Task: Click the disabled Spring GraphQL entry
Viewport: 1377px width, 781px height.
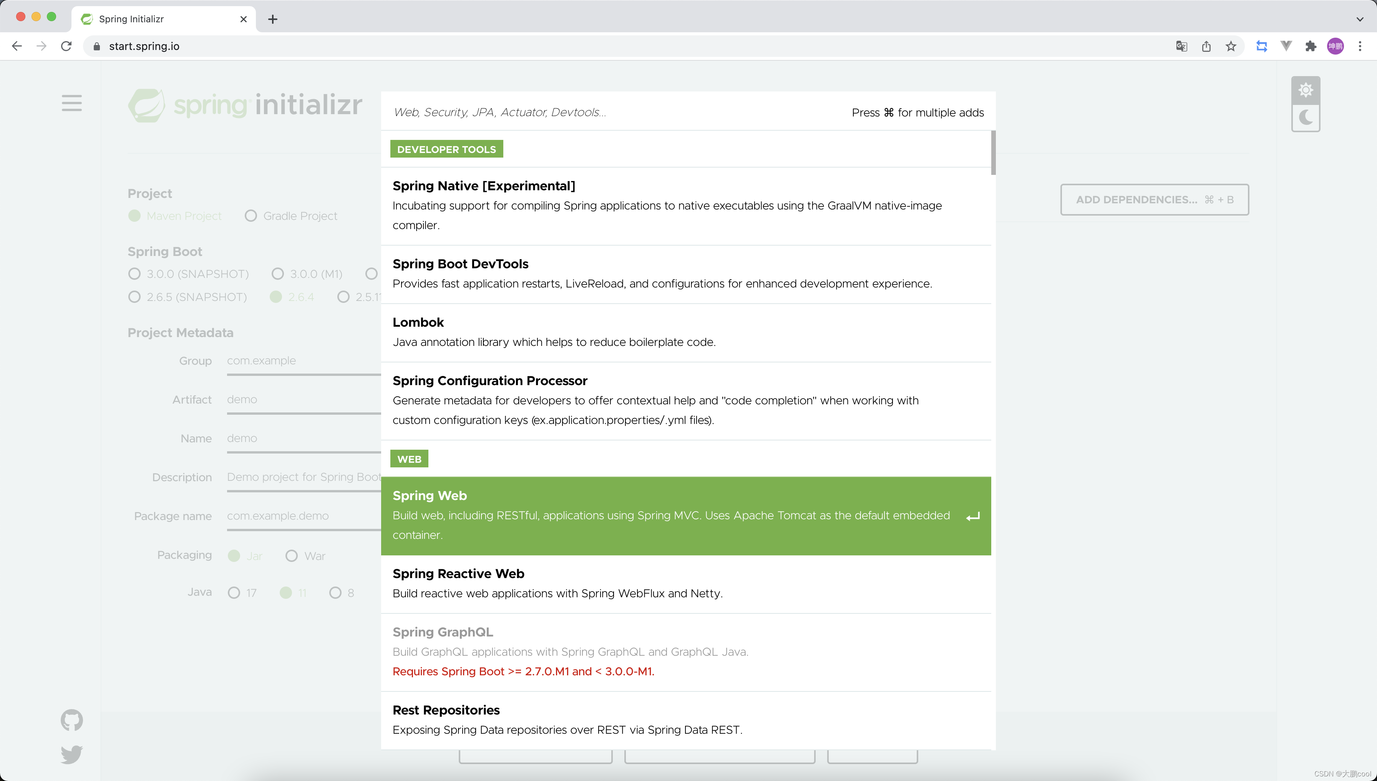Action: tap(686, 652)
